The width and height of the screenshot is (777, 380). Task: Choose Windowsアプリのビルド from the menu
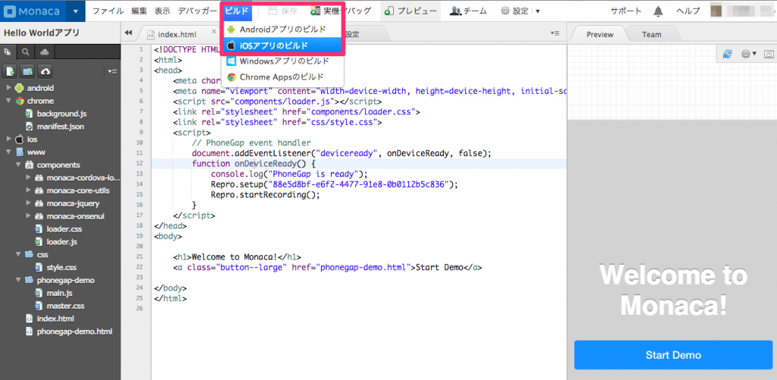283,61
